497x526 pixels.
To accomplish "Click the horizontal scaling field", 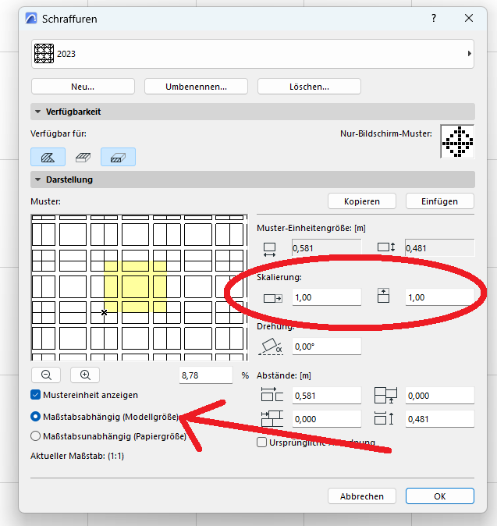I will point(327,297).
